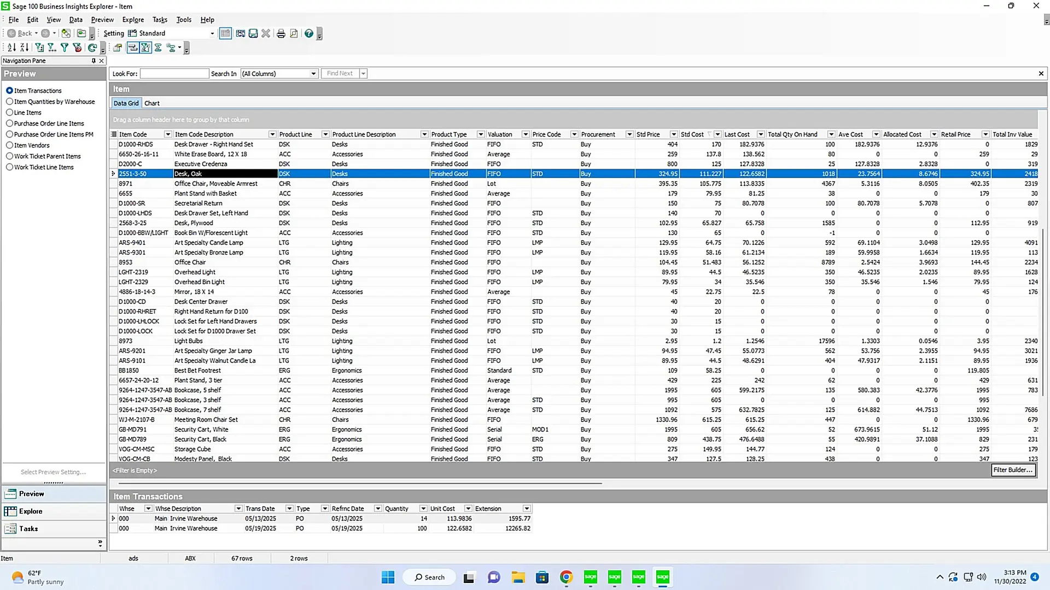
Task: Pin the Navigation Pane
Action: (x=94, y=61)
